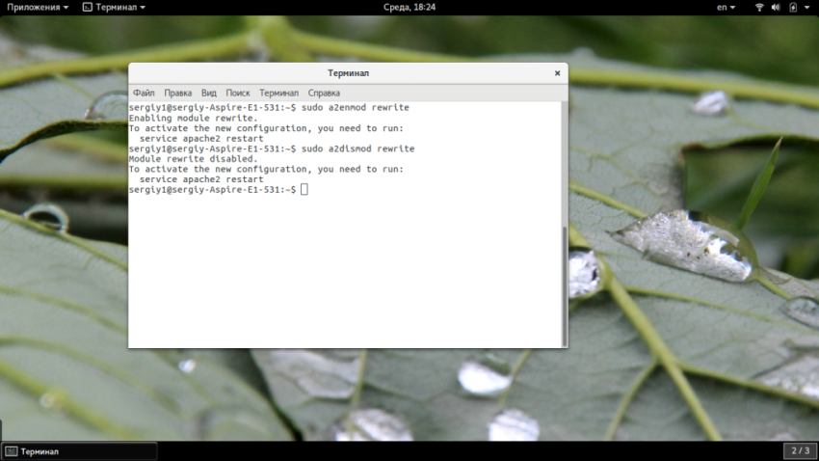
Task: Click the Wi-Fi network icon
Action: click(x=759, y=7)
